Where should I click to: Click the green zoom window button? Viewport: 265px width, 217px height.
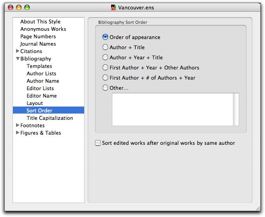[27, 7]
